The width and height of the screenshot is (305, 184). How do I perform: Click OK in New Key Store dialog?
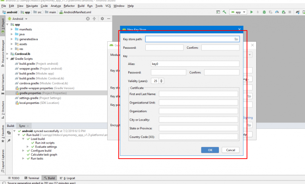coord(210,150)
